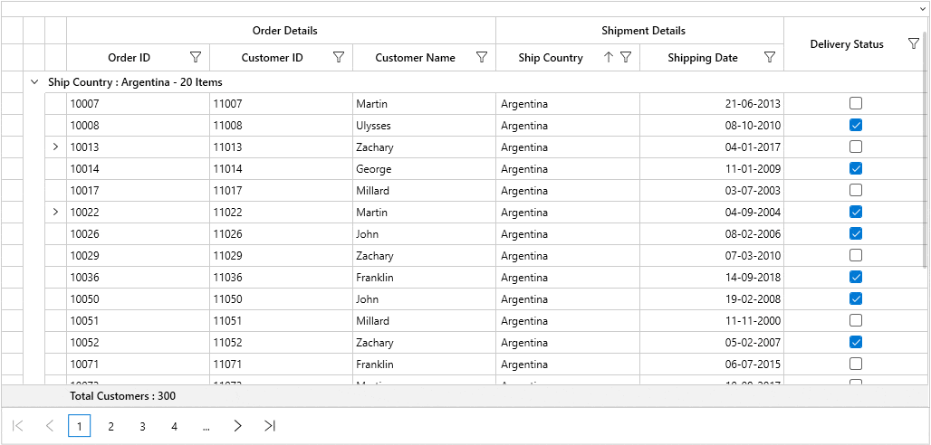Toggle delivery checkbox for order 10052
This screenshot has width=931, height=445.
point(856,342)
